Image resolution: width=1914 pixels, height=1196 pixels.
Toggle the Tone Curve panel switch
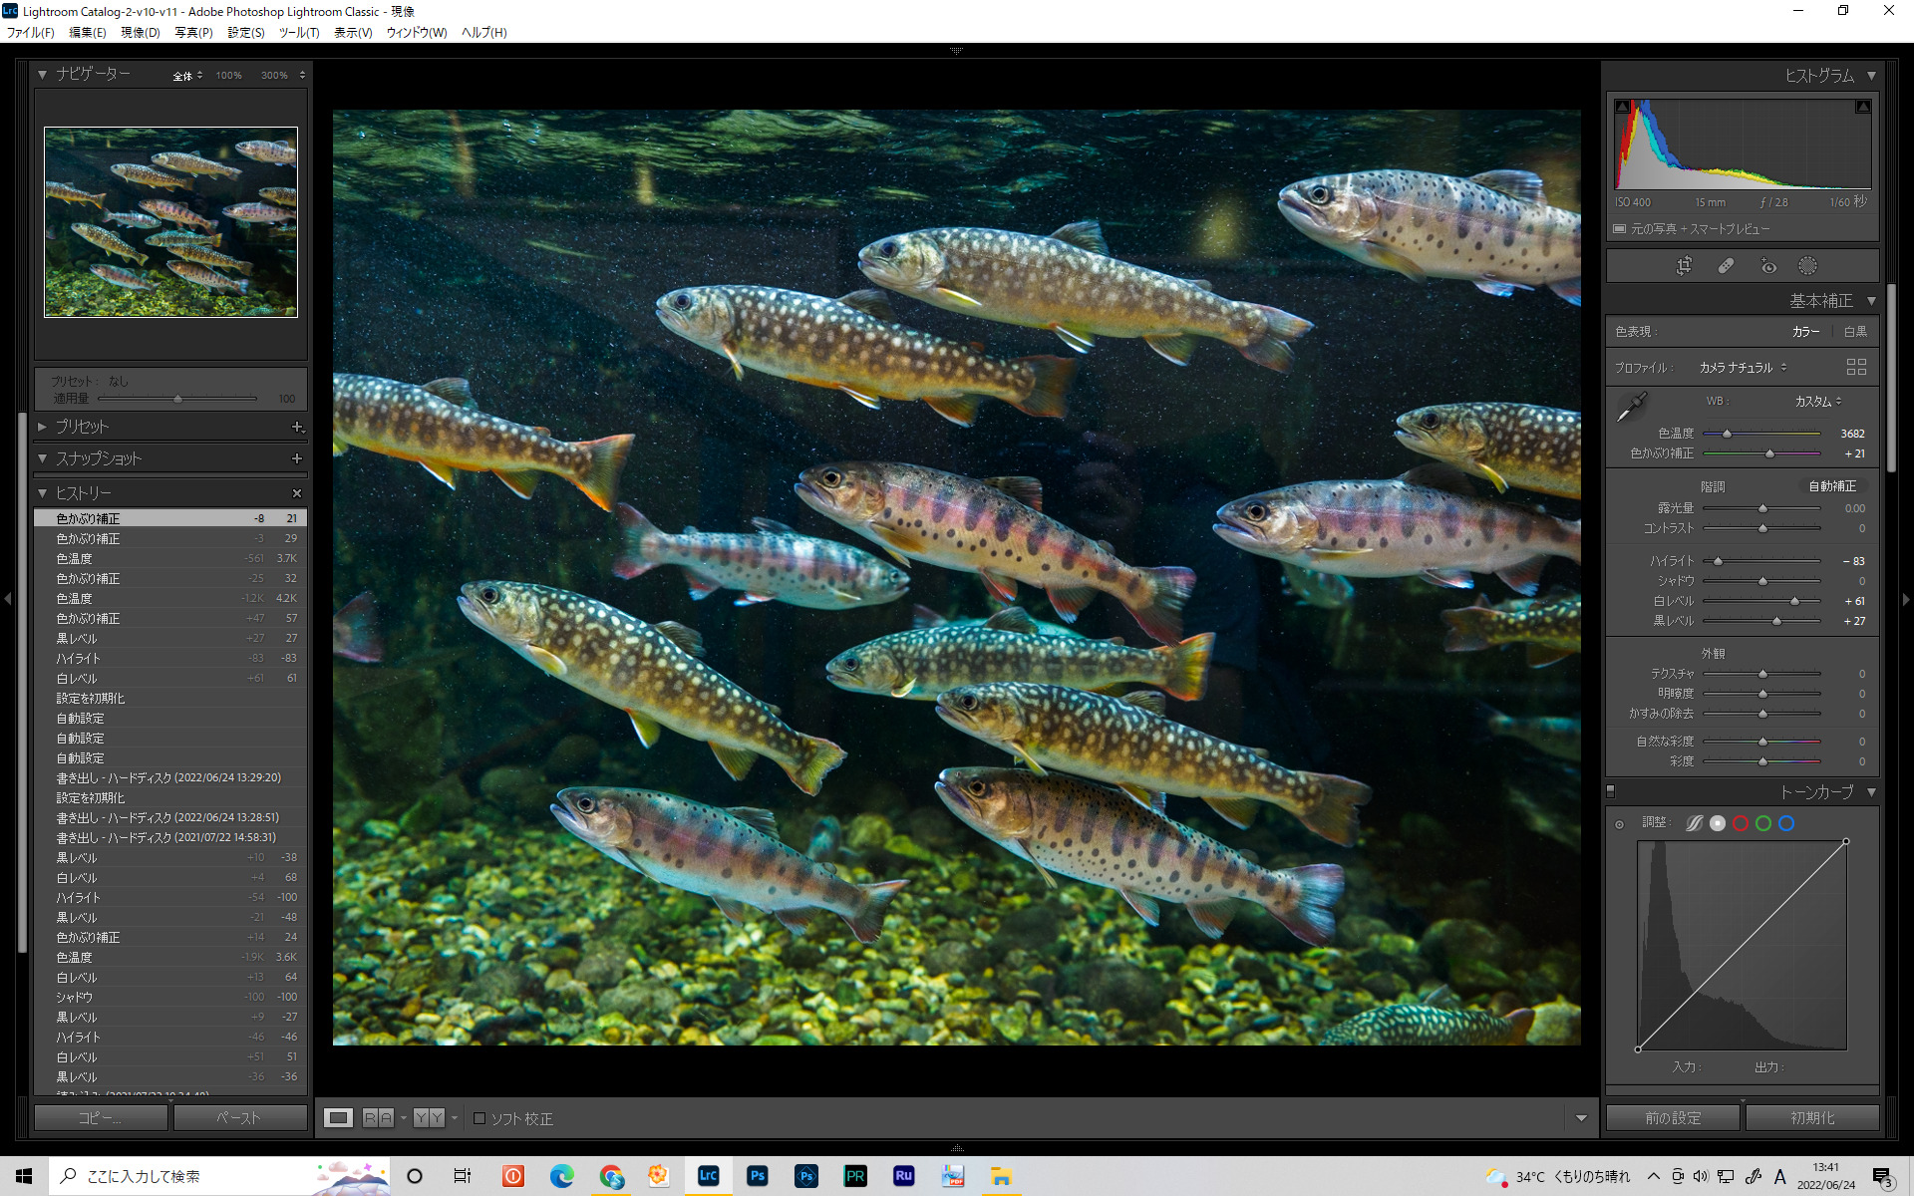(x=1610, y=791)
